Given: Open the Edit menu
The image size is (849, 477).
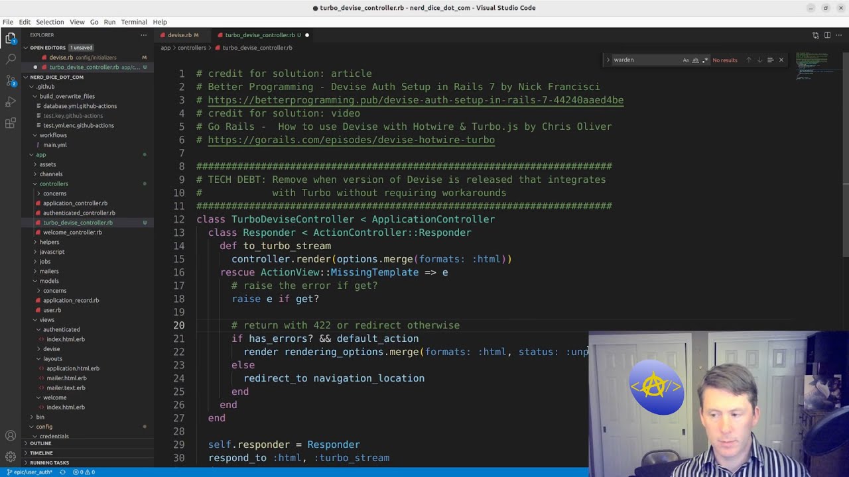Looking at the screenshot, I should point(25,22).
